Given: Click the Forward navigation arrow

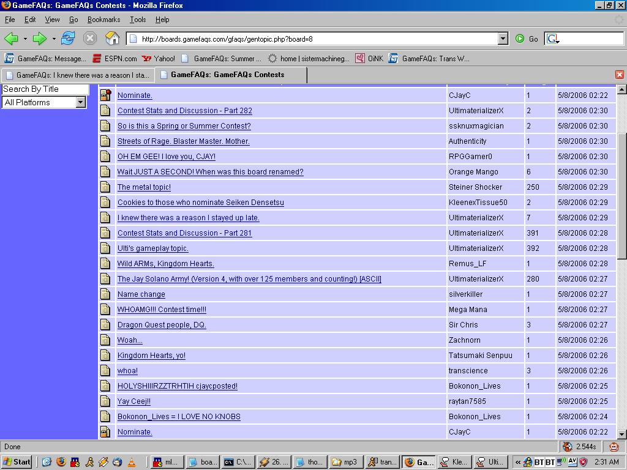Looking at the screenshot, I should click(40, 39).
